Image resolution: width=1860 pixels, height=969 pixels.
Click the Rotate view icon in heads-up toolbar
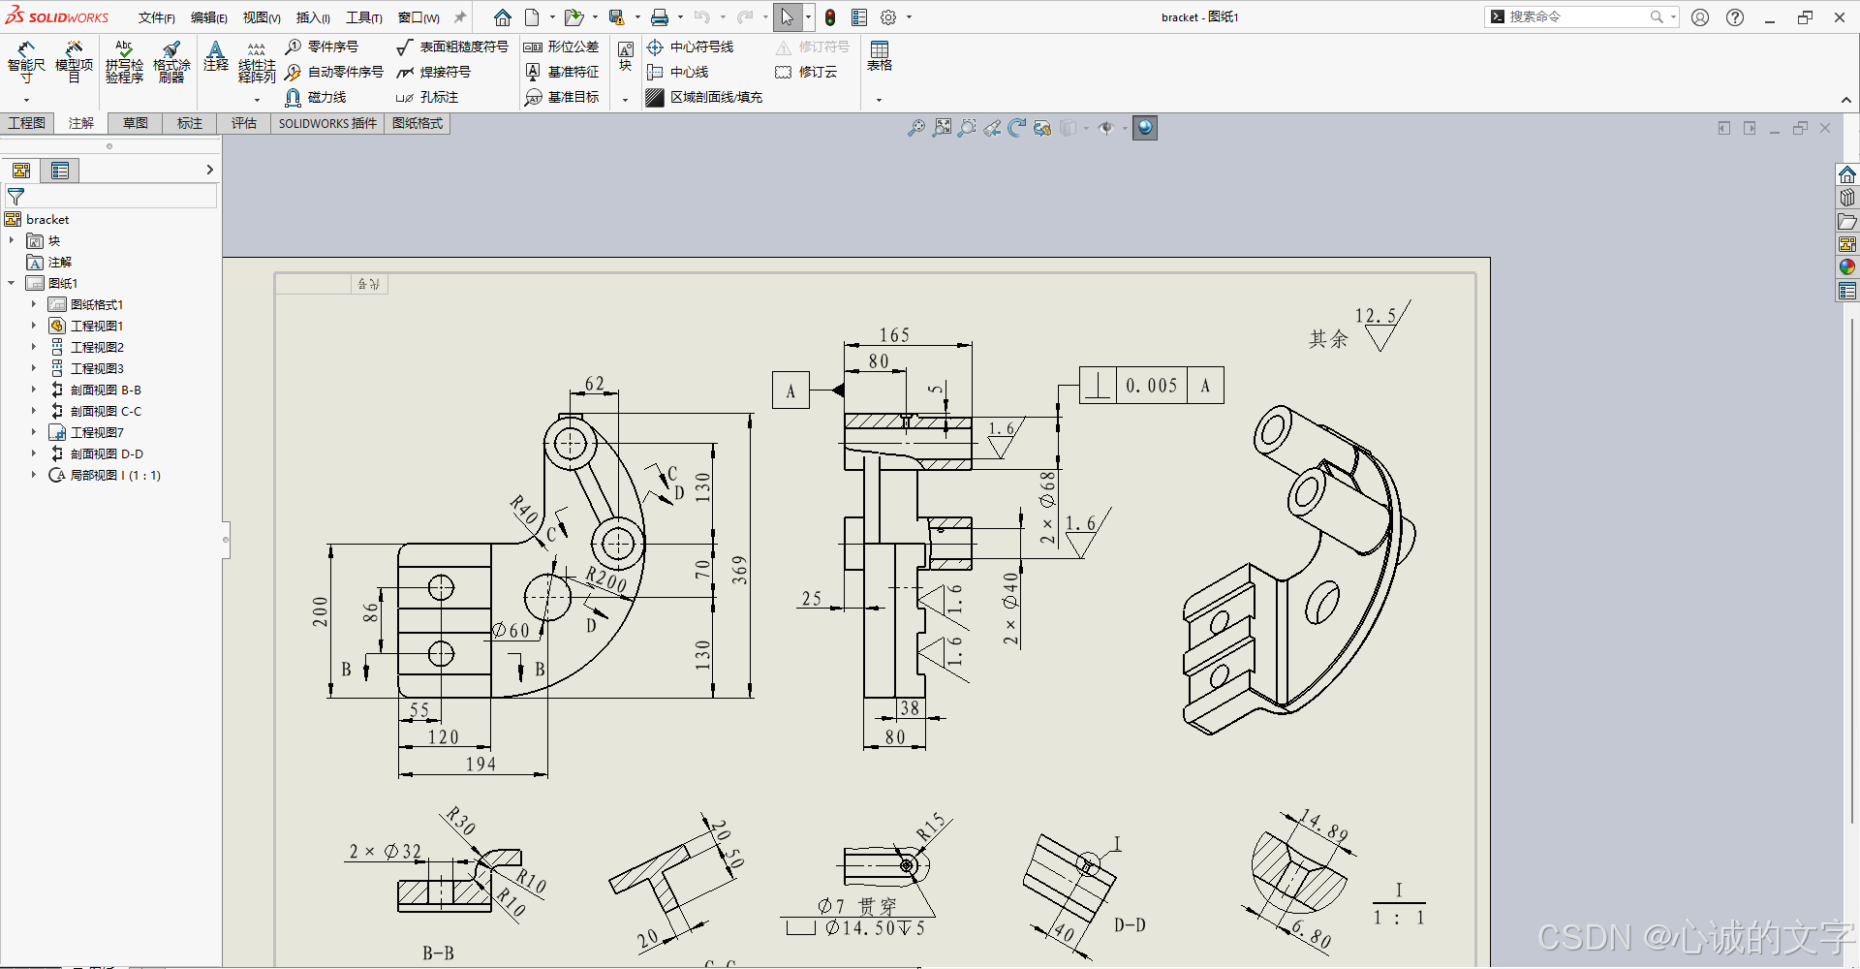coord(1017,128)
